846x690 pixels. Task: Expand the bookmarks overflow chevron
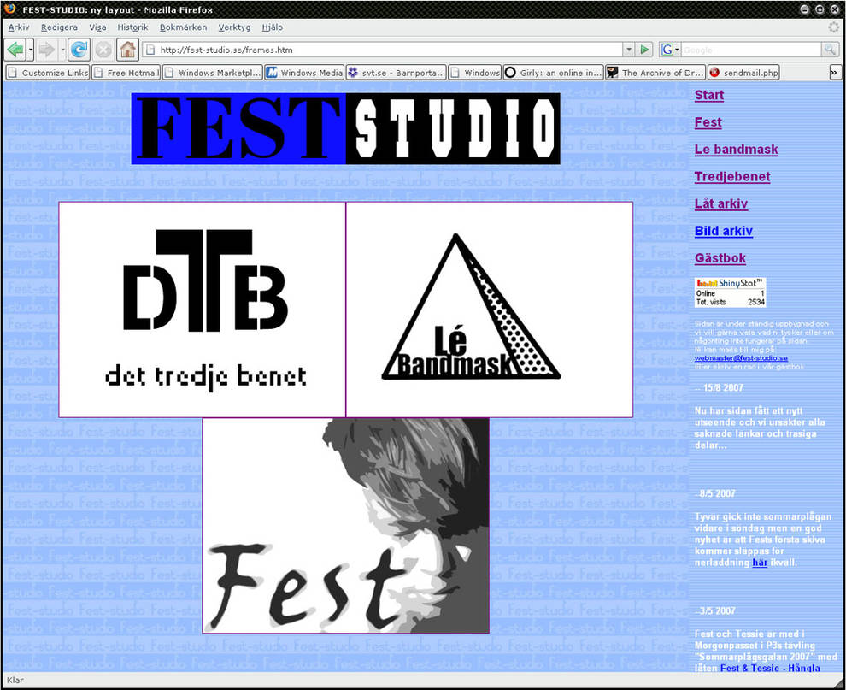point(836,72)
